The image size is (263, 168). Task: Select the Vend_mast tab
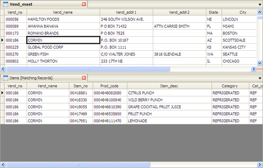(x=44, y=4)
